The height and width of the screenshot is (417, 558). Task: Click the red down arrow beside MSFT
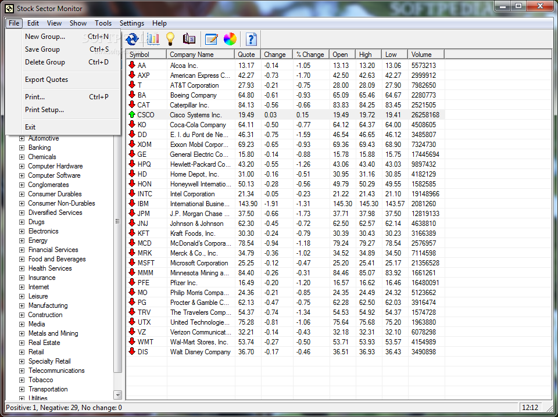point(132,263)
